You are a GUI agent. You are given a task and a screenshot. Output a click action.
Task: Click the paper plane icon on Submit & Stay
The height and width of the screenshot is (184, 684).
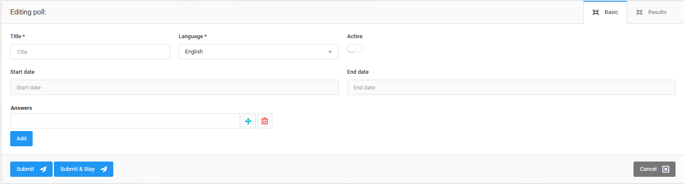click(x=104, y=169)
